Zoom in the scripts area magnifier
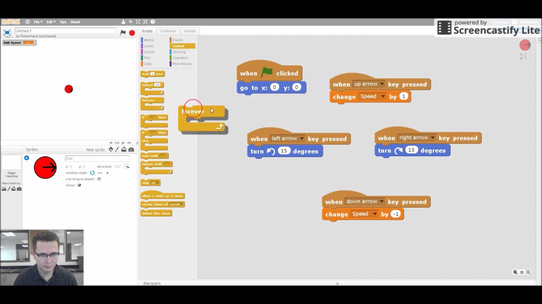The width and height of the screenshot is (542, 304). 528,272
